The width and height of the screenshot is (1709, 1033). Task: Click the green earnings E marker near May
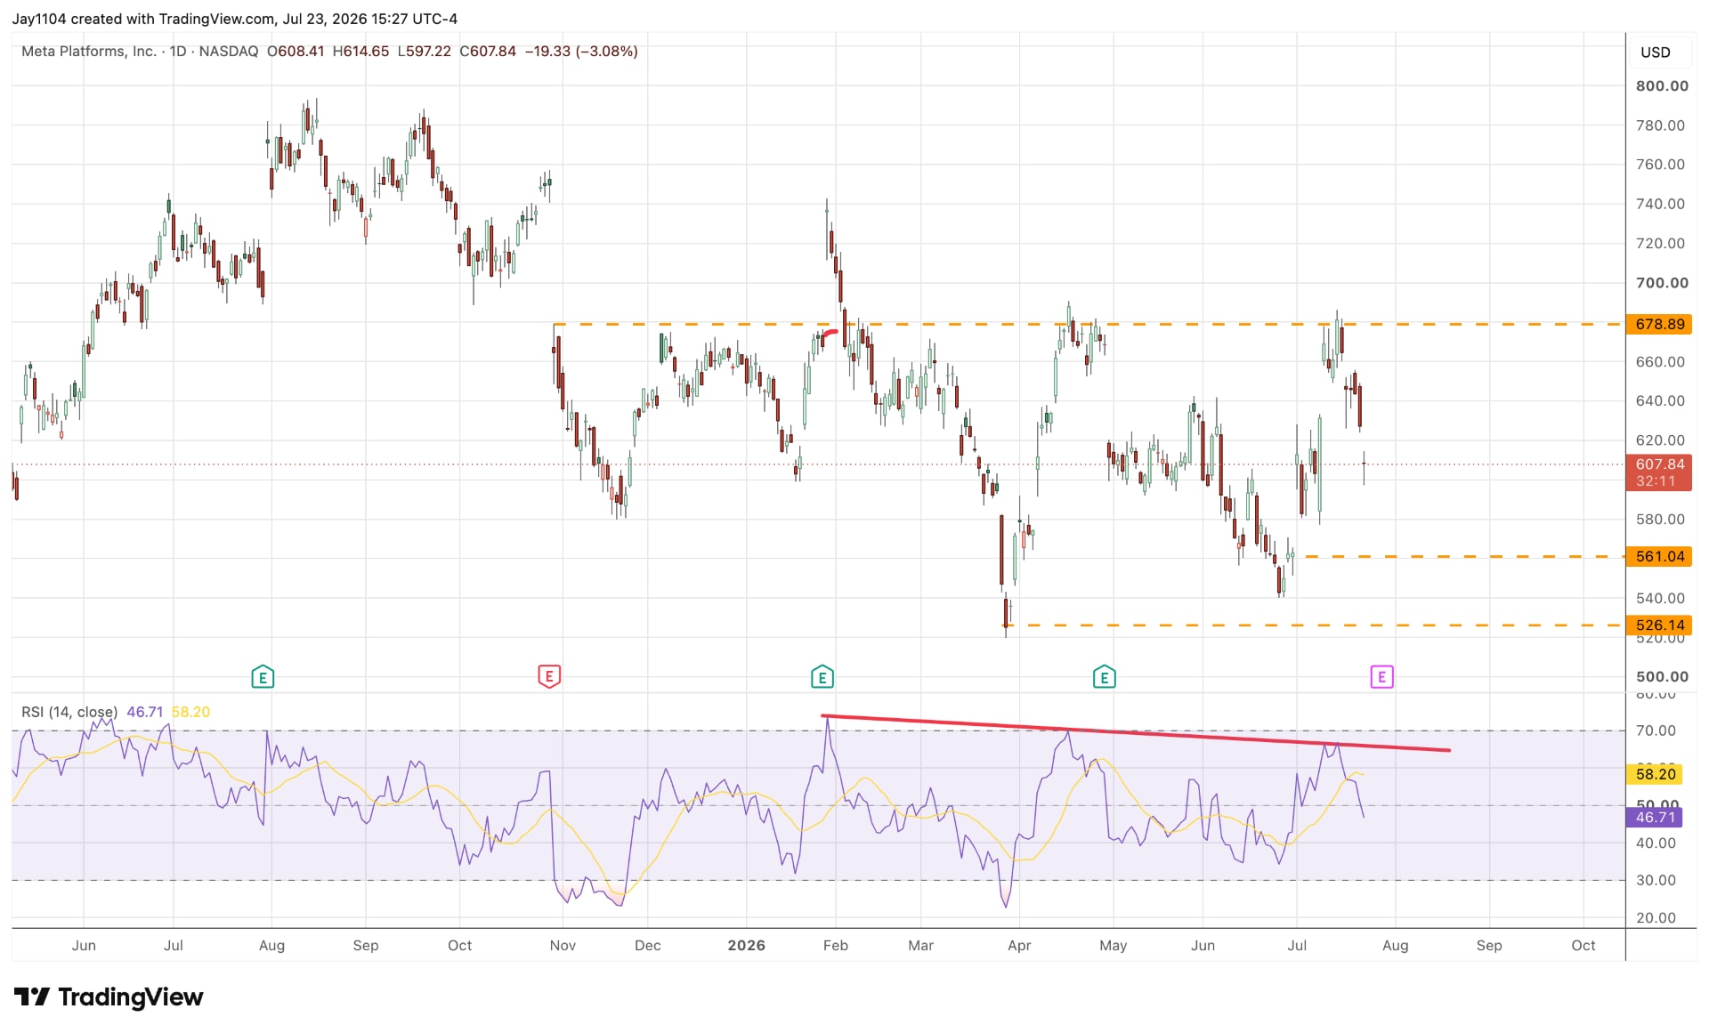click(1104, 677)
